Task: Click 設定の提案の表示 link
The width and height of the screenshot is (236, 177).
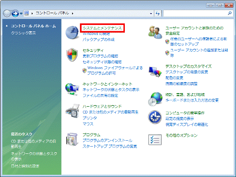Action: (x=180, y=118)
